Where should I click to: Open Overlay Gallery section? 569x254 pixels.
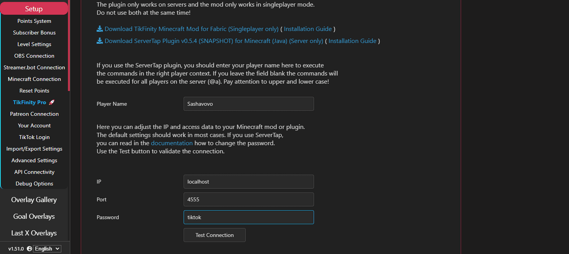click(x=34, y=200)
